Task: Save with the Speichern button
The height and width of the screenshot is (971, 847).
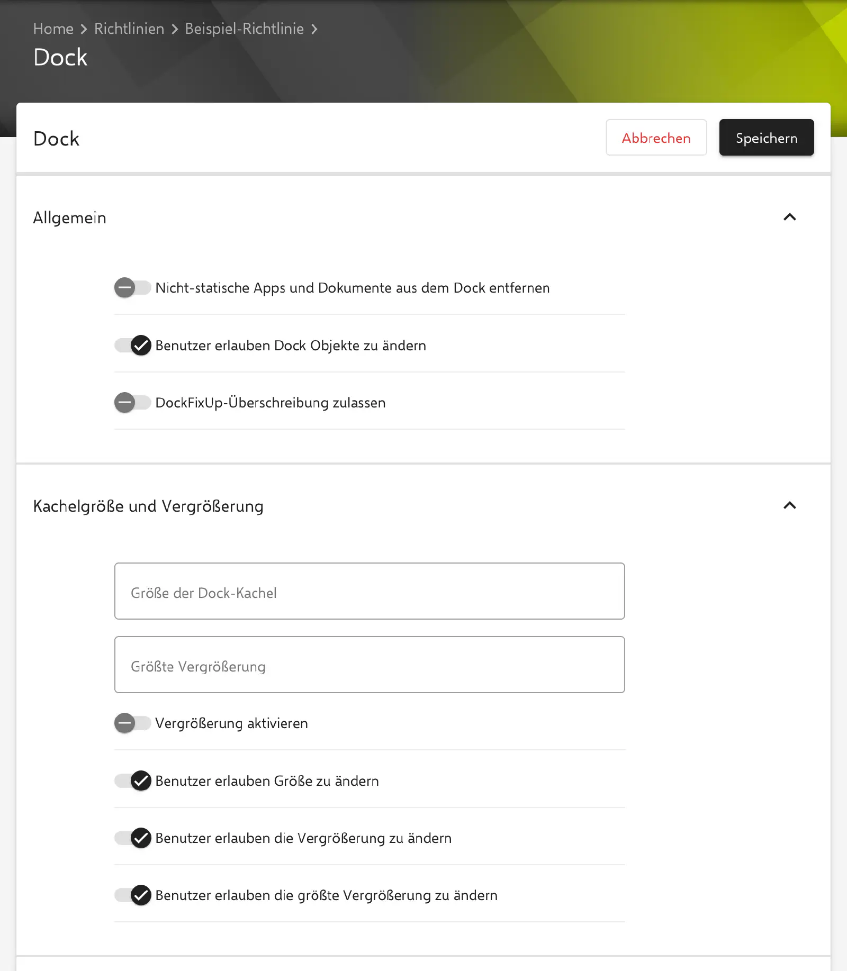Action: pos(766,138)
